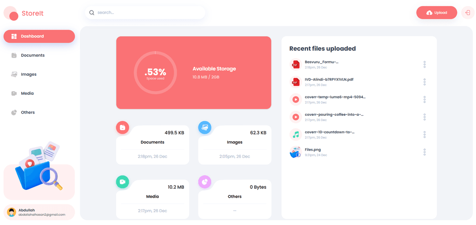Click the blue Images icon on summary card
The width and height of the screenshot is (476, 225).
pos(205,127)
